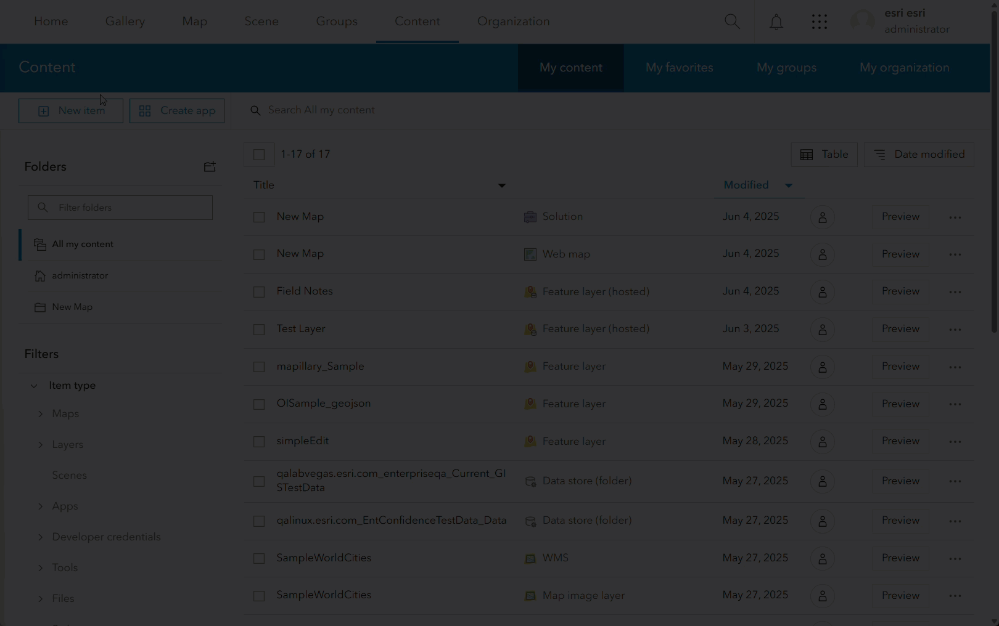
Task: Open the Title sort dropdown
Action: (x=501, y=185)
